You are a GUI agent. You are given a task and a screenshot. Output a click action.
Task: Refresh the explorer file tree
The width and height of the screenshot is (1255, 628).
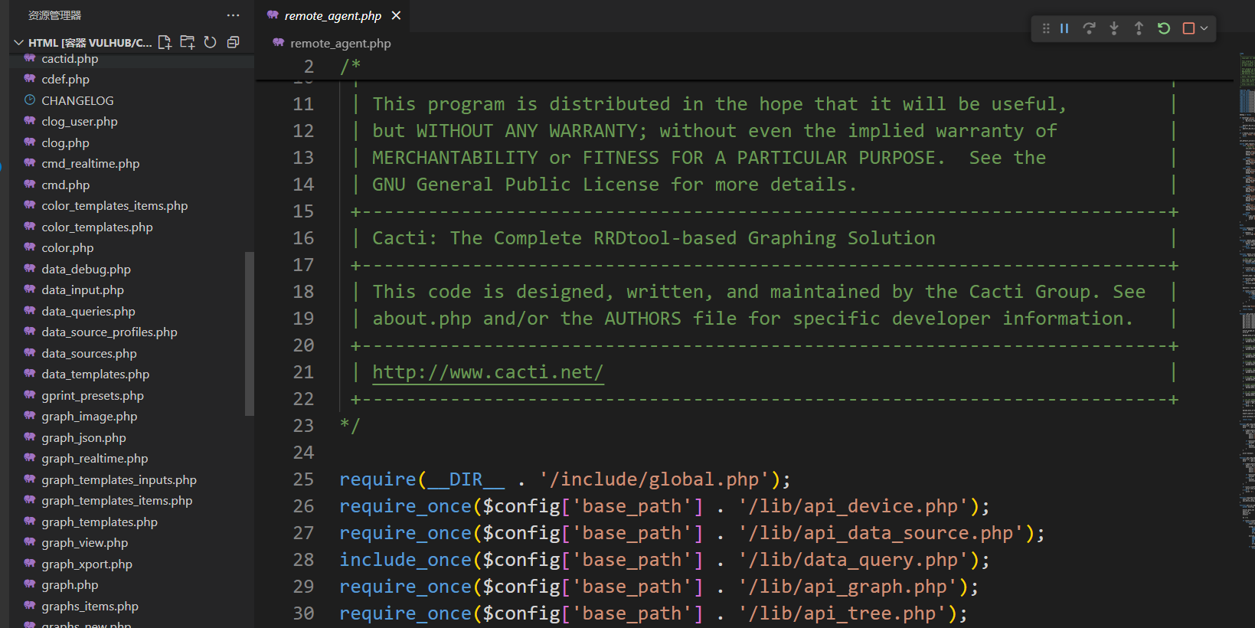[211, 42]
